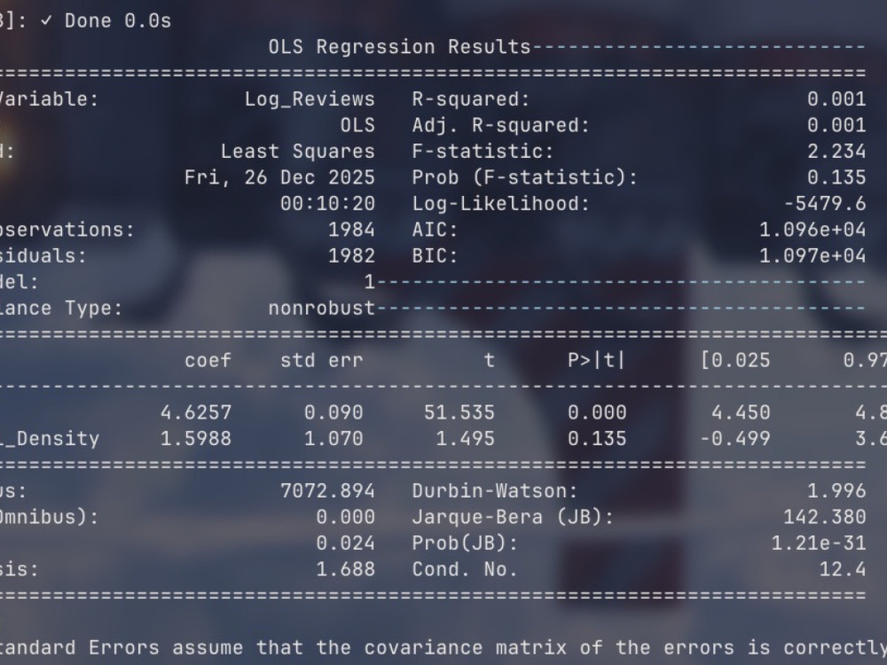Click the 'Done 0.0s' status text
This screenshot has height=665, width=887.
pos(118,21)
